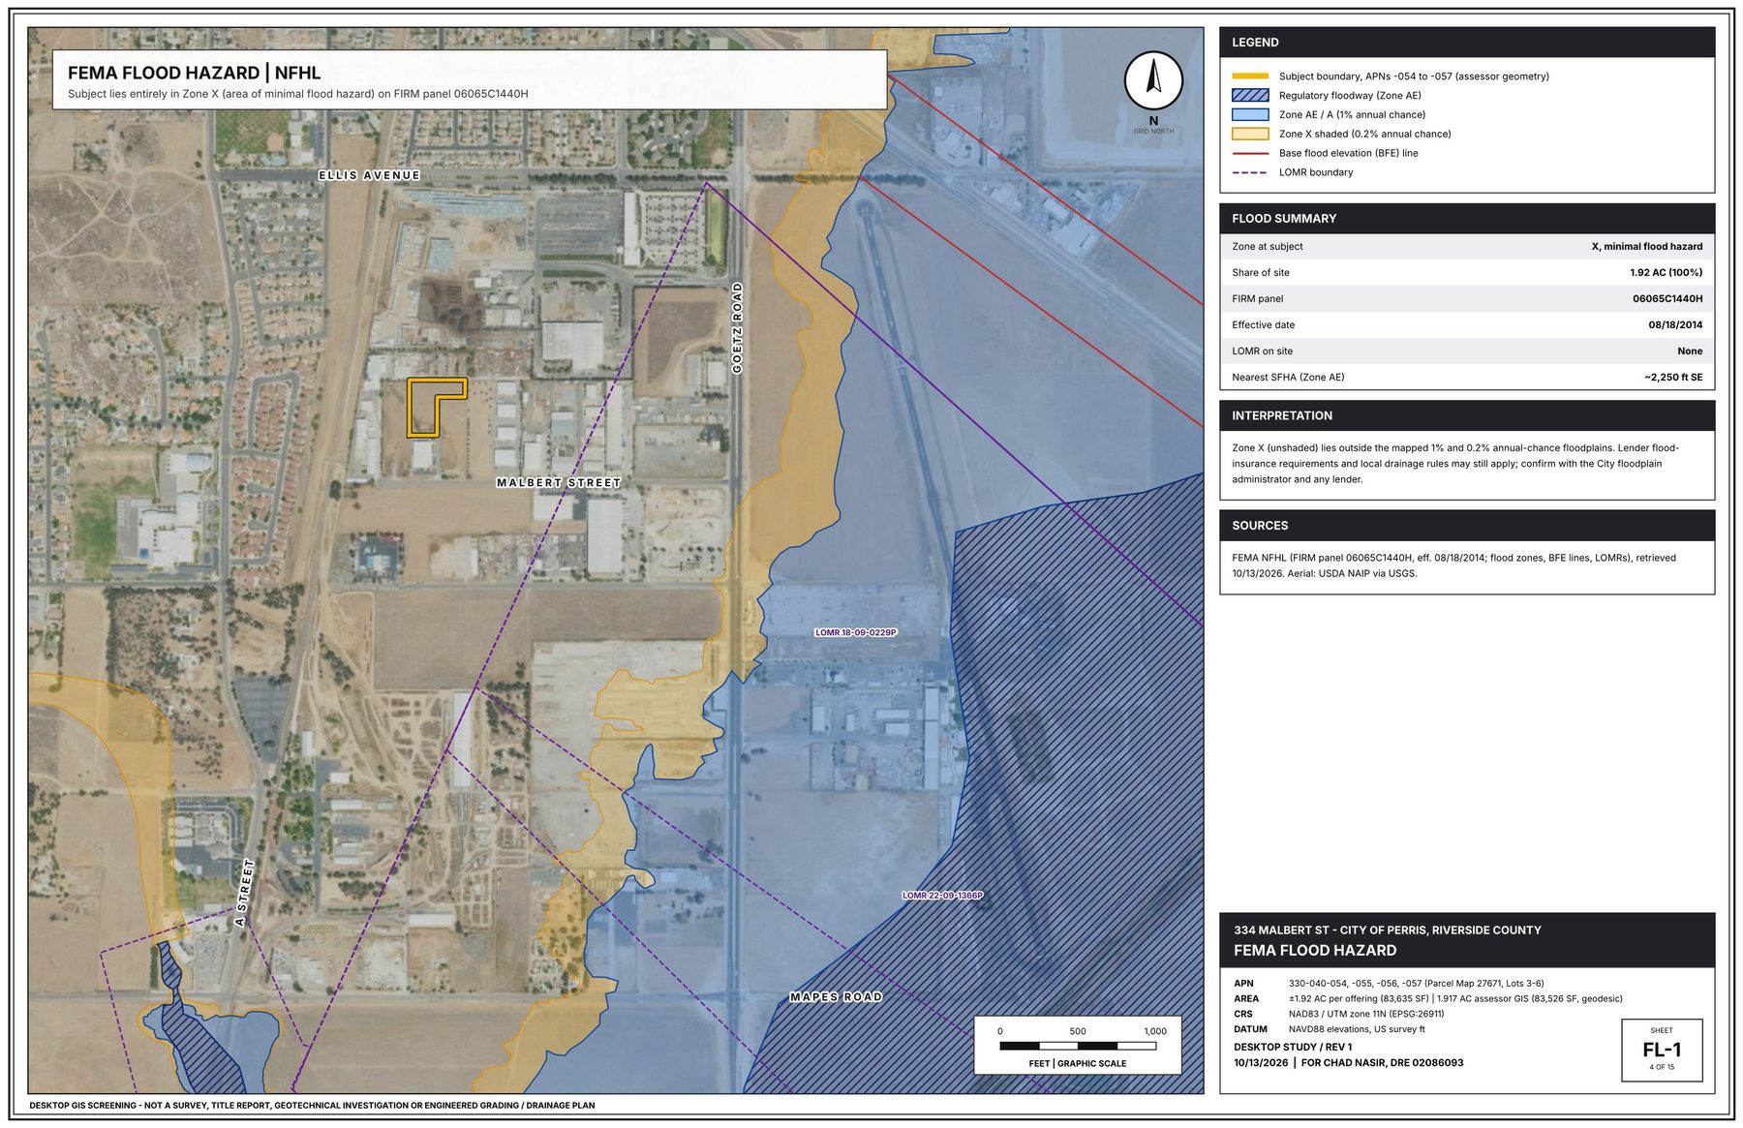Select the LEGEND panel header

tap(1467, 43)
